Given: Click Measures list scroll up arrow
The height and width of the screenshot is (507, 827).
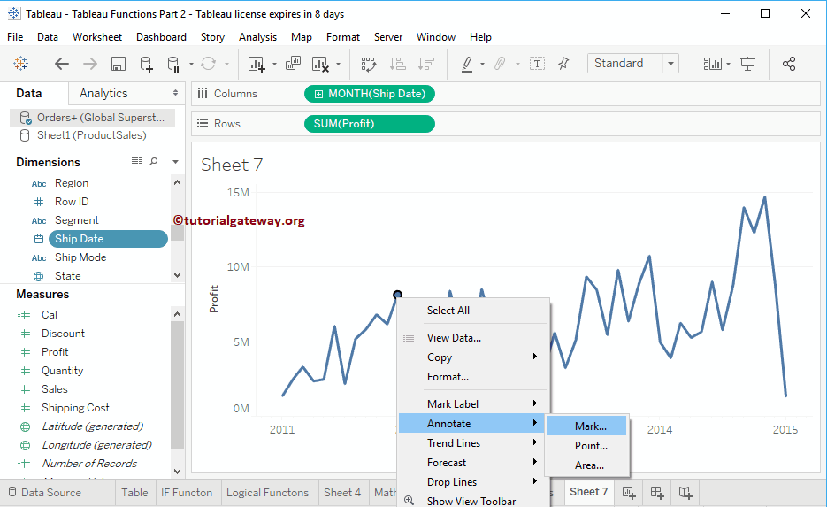Looking at the screenshot, I should click(177, 314).
